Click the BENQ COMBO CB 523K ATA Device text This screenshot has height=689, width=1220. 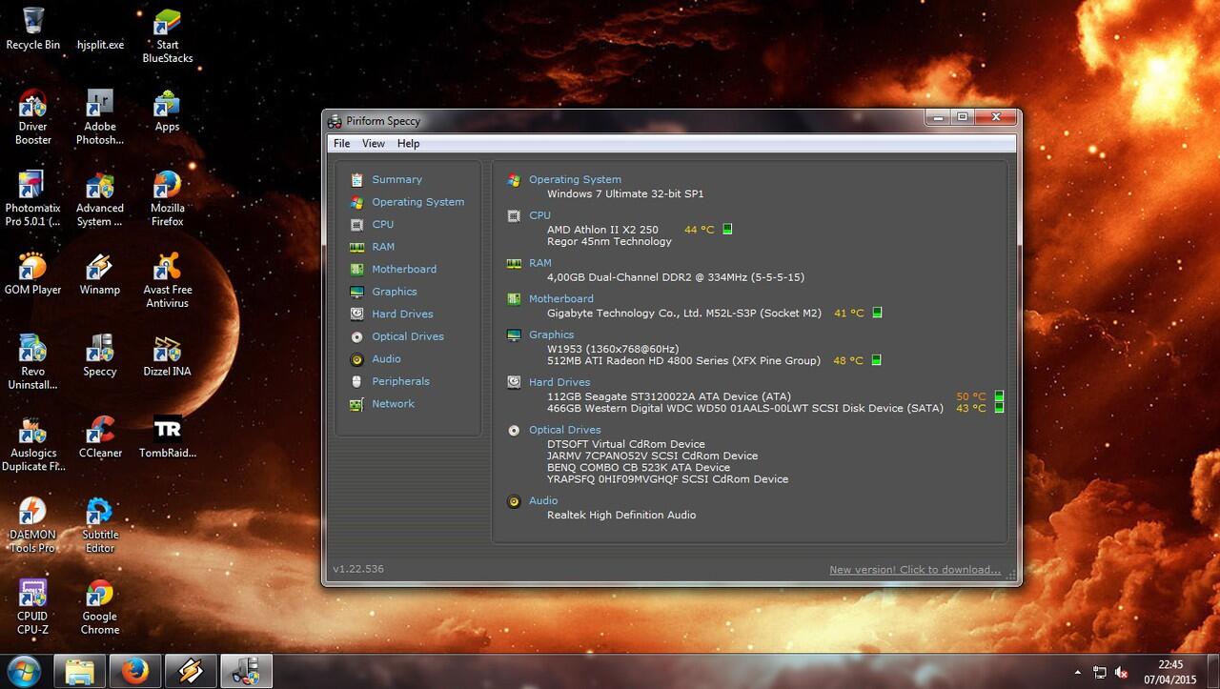(x=639, y=467)
